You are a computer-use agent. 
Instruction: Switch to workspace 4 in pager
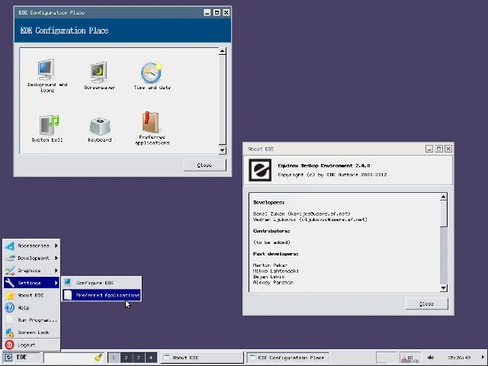click(x=151, y=358)
